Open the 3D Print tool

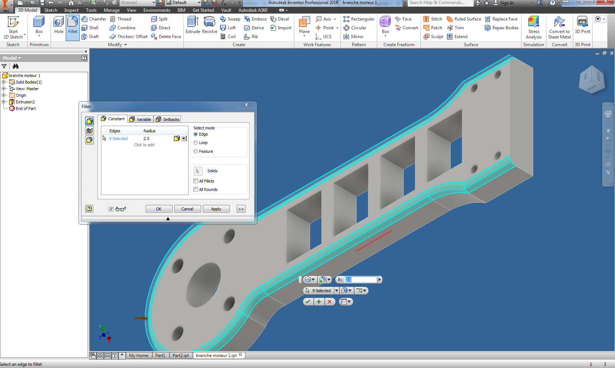point(582,26)
